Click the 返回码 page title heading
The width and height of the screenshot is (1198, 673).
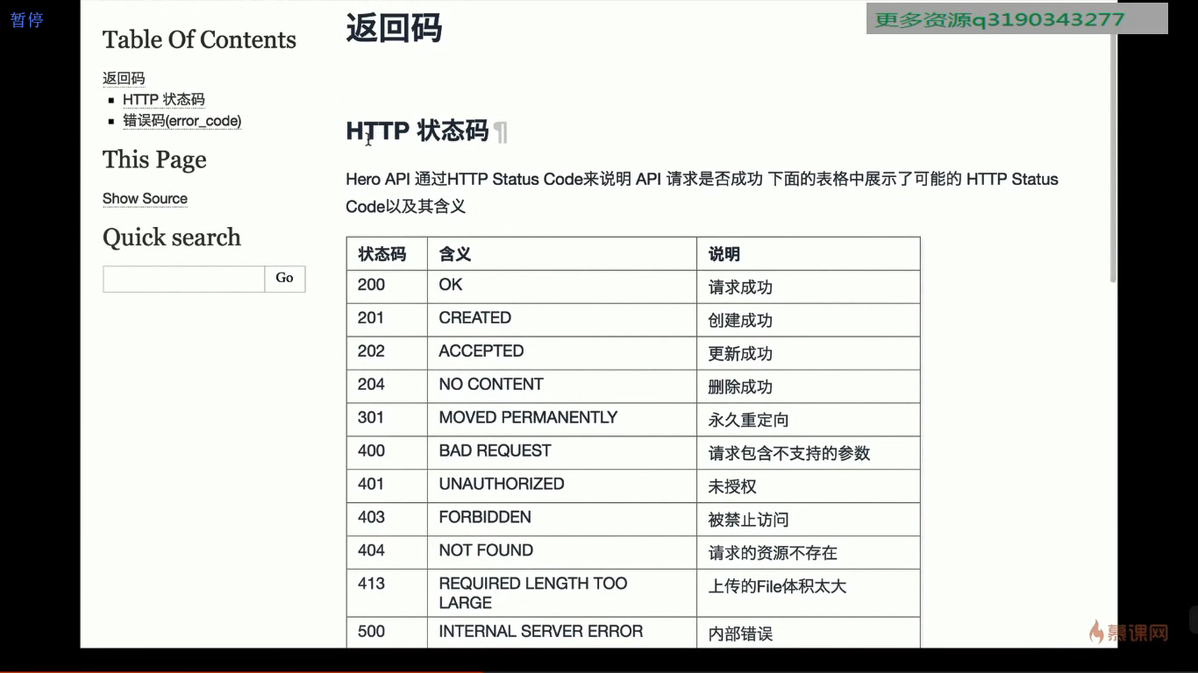coord(394,28)
